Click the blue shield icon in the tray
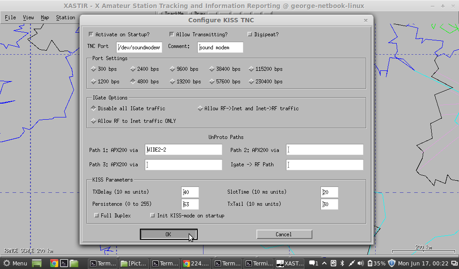 point(391,263)
